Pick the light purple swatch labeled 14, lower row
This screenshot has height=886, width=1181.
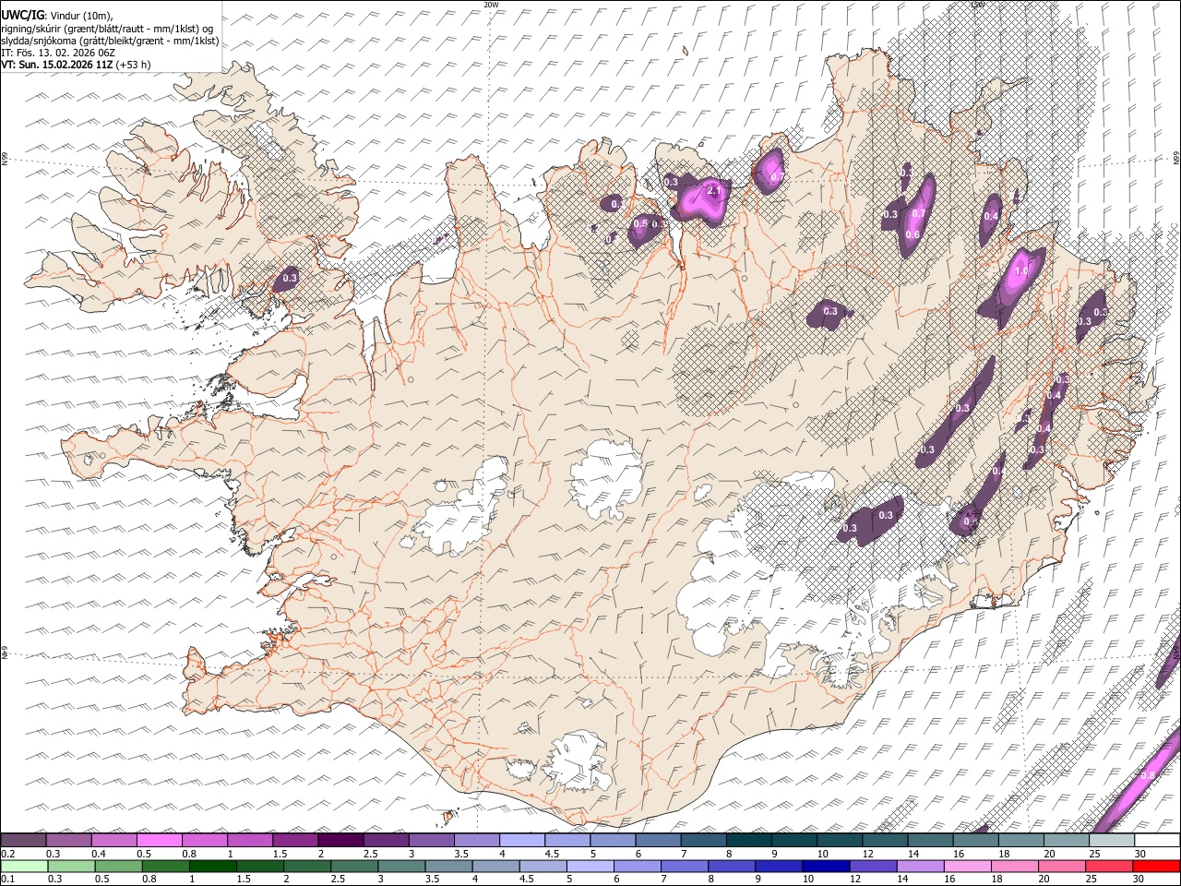(920, 867)
